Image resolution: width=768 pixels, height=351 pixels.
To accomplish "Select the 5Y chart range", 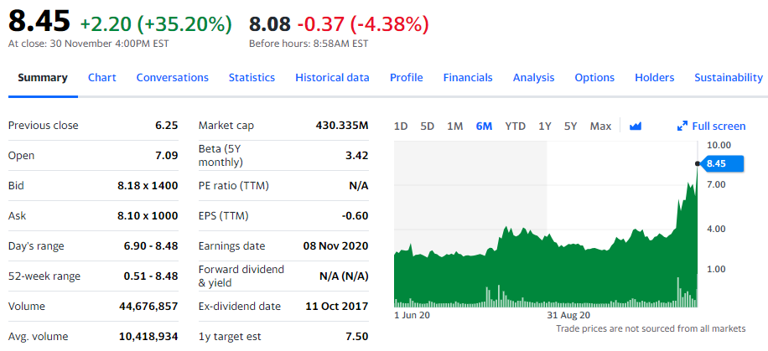I will click(x=571, y=126).
